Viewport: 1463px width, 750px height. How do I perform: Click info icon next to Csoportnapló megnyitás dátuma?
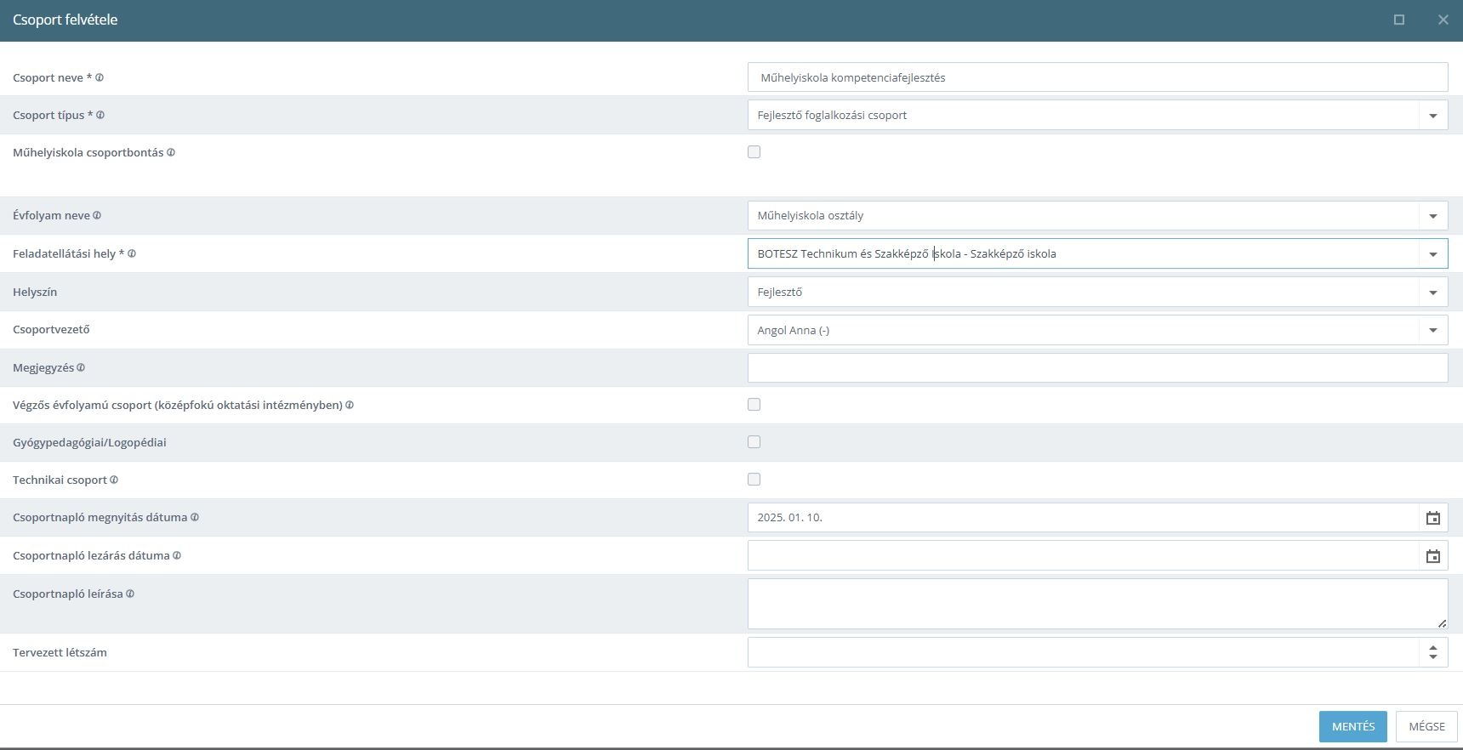coord(195,517)
